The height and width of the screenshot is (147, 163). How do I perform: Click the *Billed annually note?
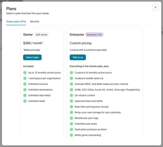pyautogui.click(x=31, y=50)
